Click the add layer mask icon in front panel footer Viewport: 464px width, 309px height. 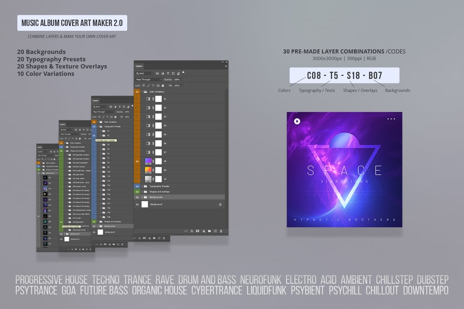click(198, 231)
